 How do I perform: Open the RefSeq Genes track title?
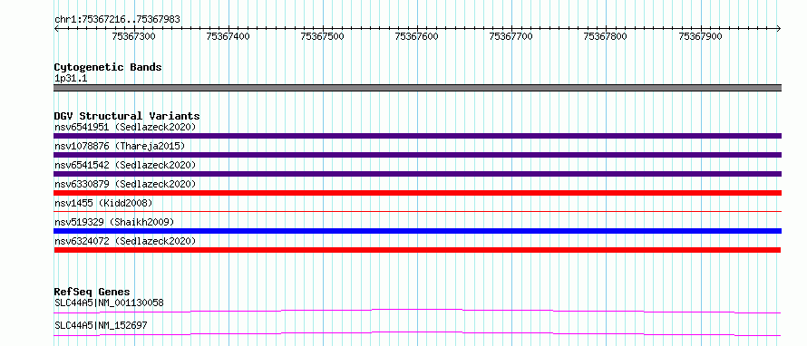click(x=92, y=292)
